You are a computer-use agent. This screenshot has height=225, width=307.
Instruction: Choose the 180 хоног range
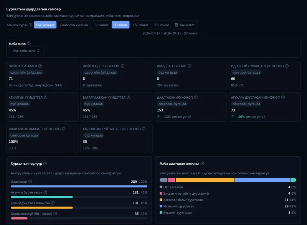pos(140,25)
